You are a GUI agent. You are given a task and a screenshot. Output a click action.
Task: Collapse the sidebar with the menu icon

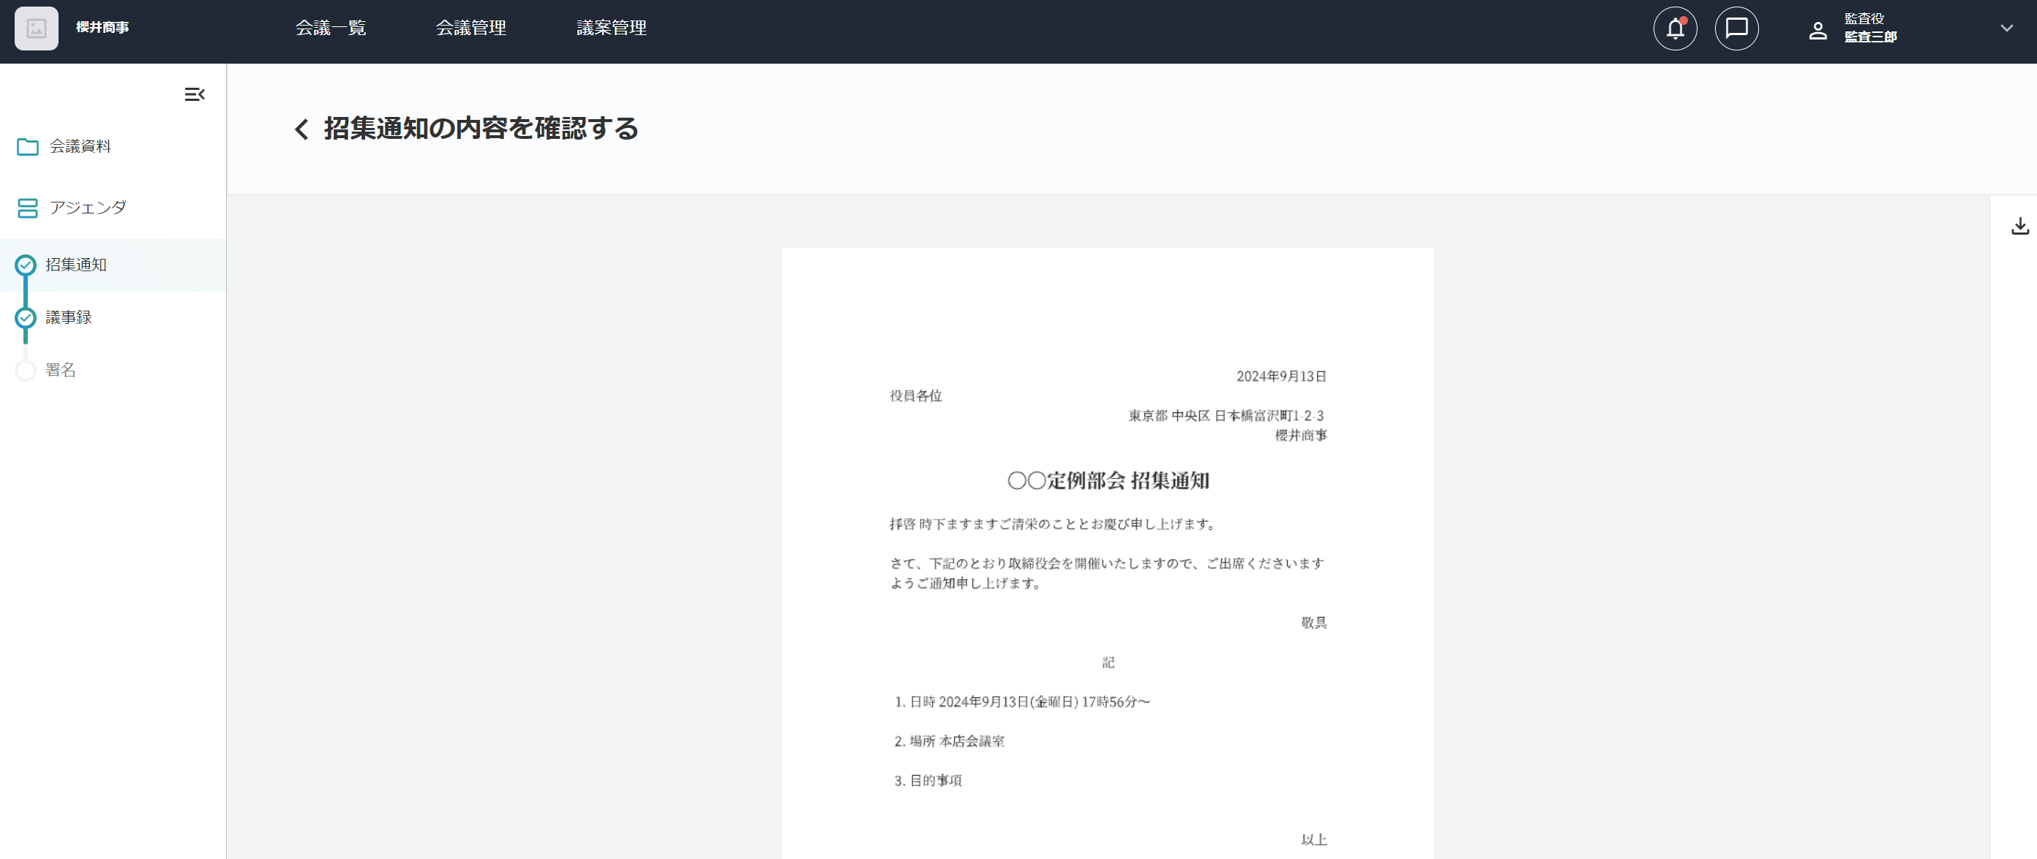pos(195,95)
